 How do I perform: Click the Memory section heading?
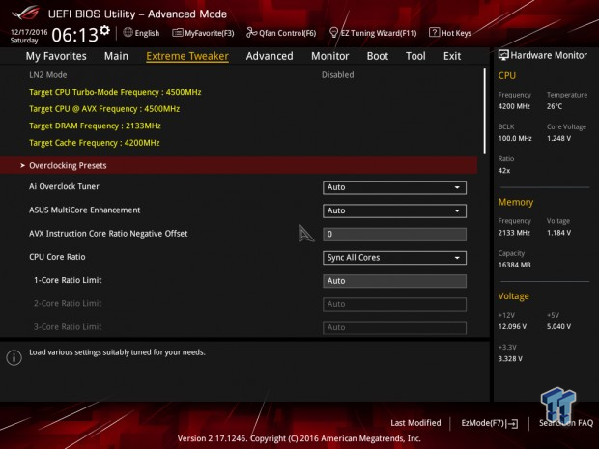click(516, 202)
